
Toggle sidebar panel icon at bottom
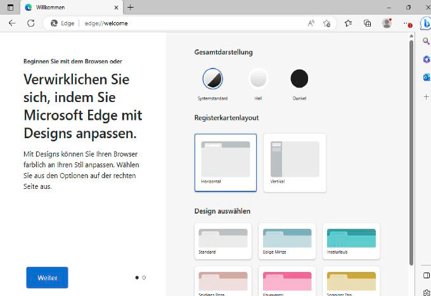click(x=427, y=275)
